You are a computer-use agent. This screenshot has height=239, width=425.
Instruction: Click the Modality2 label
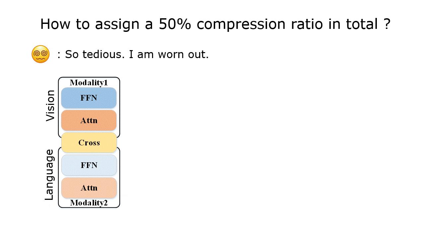pos(89,203)
